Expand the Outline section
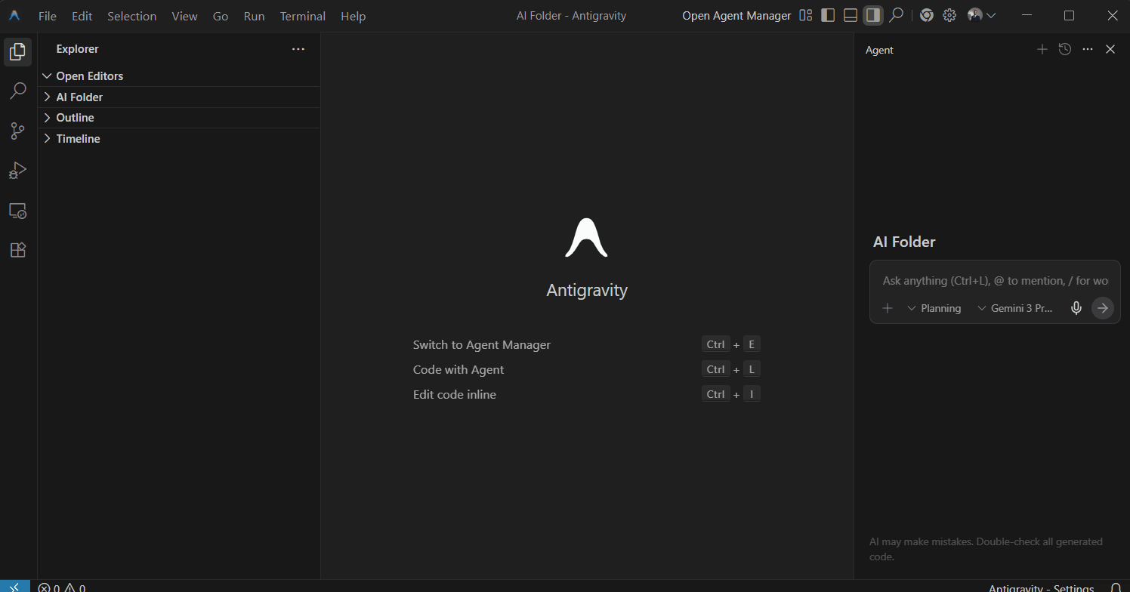 [x=179, y=118]
